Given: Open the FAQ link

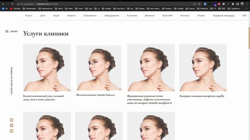Looking at the screenshot, I should pyautogui.click(x=245, y=16).
